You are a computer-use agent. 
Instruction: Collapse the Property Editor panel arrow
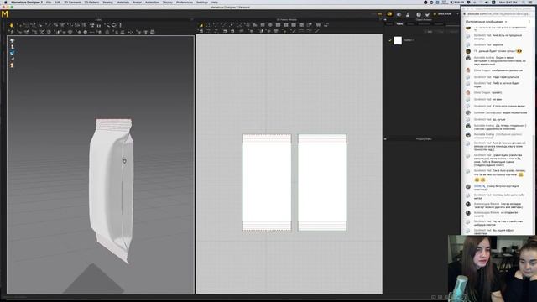point(385,139)
